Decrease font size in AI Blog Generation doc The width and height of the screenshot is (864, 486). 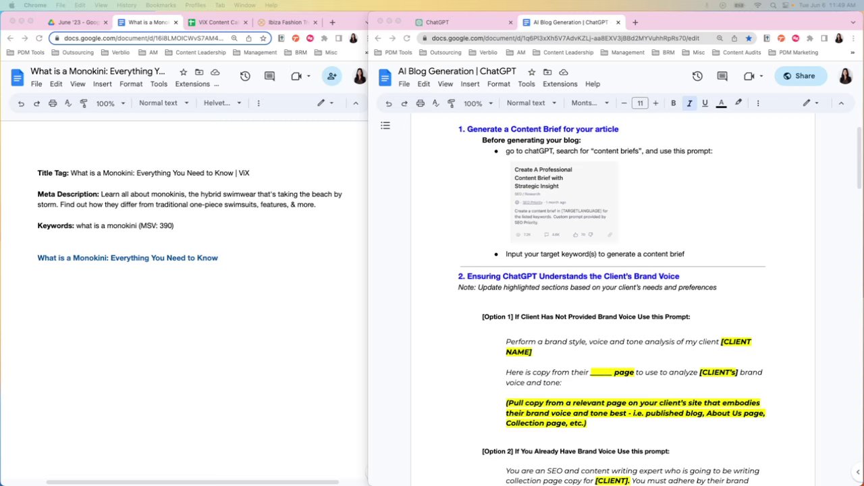pos(624,103)
